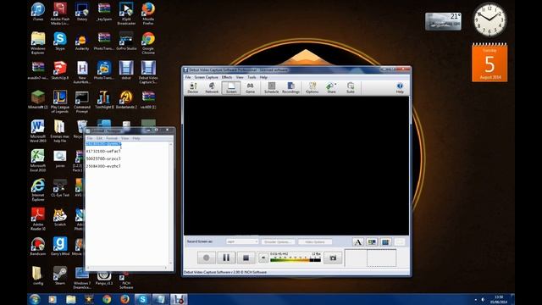Open the watermark overlay icon
The height and width of the screenshot is (305, 542).
pyautogui.click(x=386, y=242)
